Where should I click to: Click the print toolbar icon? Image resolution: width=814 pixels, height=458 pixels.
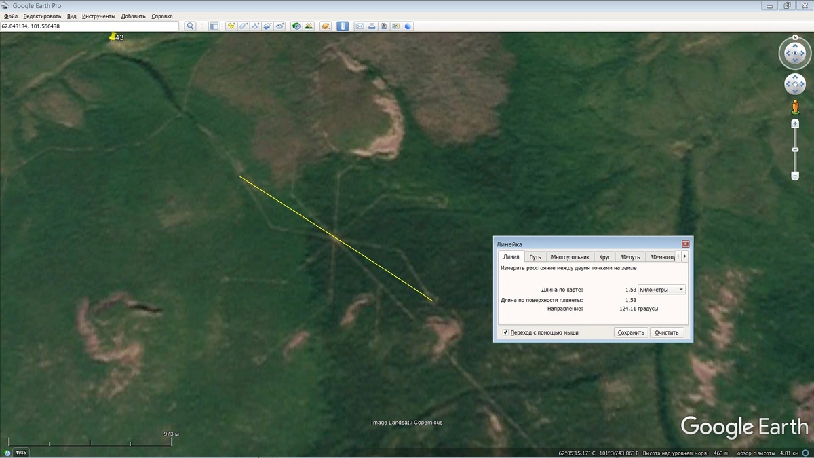[372, 26]
